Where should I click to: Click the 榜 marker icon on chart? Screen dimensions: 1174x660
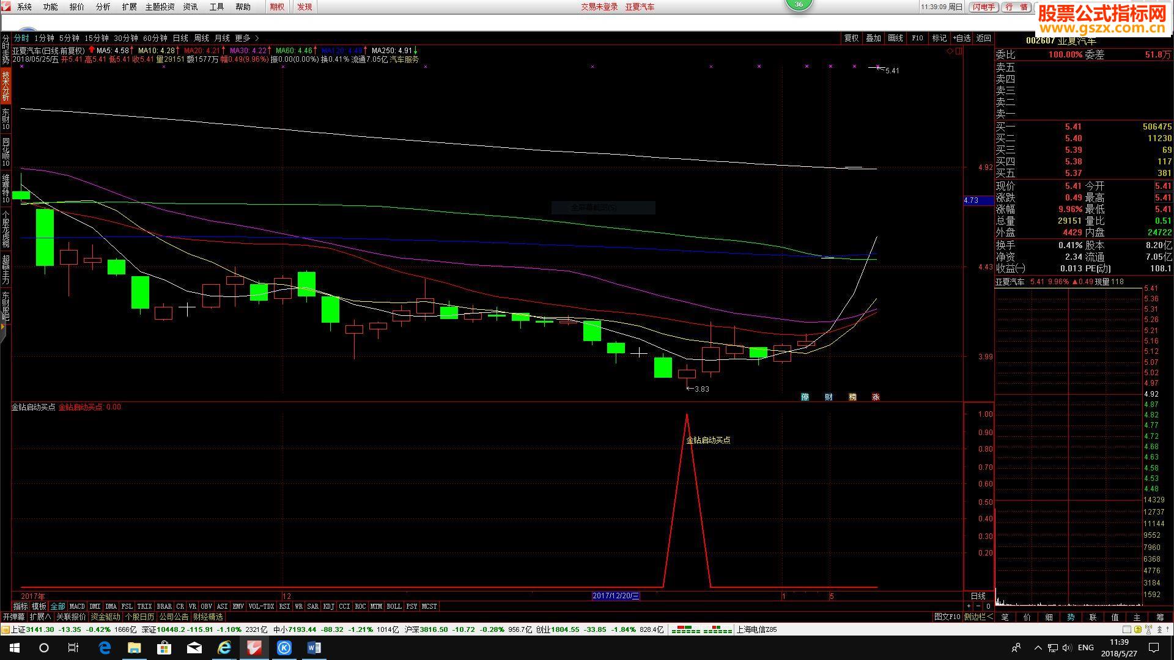click(852, 397)
